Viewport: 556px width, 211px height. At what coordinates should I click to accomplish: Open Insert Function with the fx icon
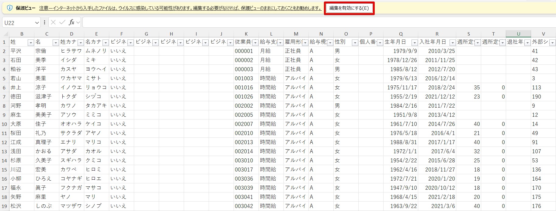point(72,22)
